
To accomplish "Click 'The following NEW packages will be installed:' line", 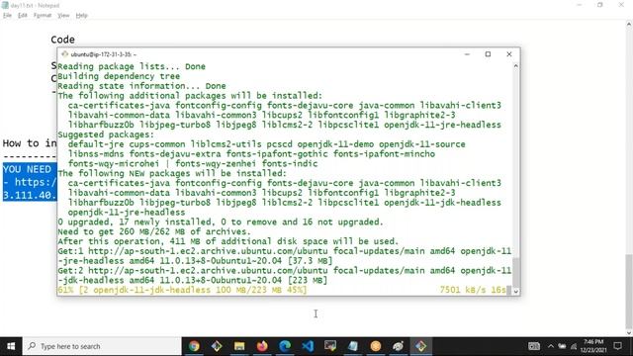I will (172, 173).
